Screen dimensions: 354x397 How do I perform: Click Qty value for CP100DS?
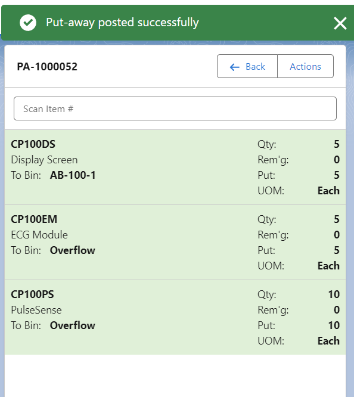point(337,144)
